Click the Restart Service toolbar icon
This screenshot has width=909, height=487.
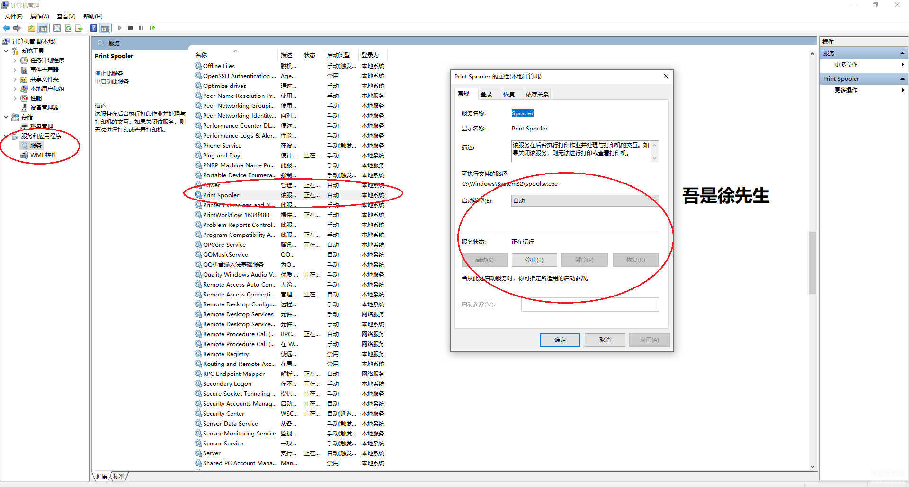pyautogui.click(x=152, y=28)
